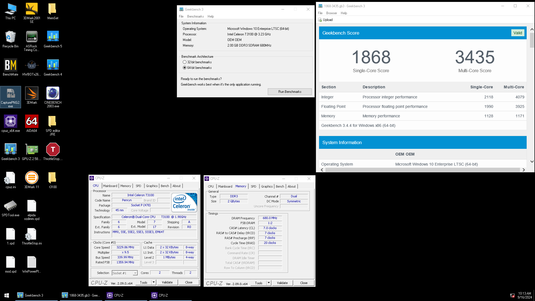Click Core Speed value field in CPU-Z
The height and width of the screenshot is (301, 535).
[125, 247]
